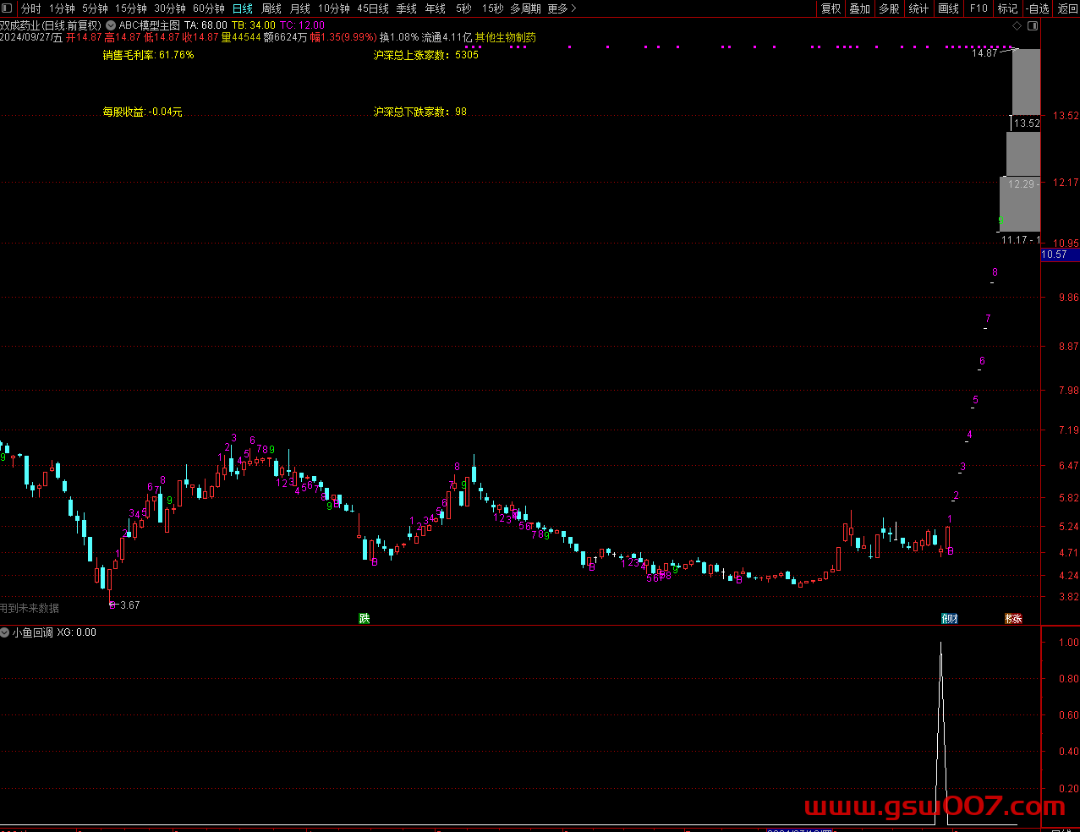Screen dimensions: 1080x832
Task: Switch to the 30分钟 period
Action: pyautogui.click(x=170, y=8)
